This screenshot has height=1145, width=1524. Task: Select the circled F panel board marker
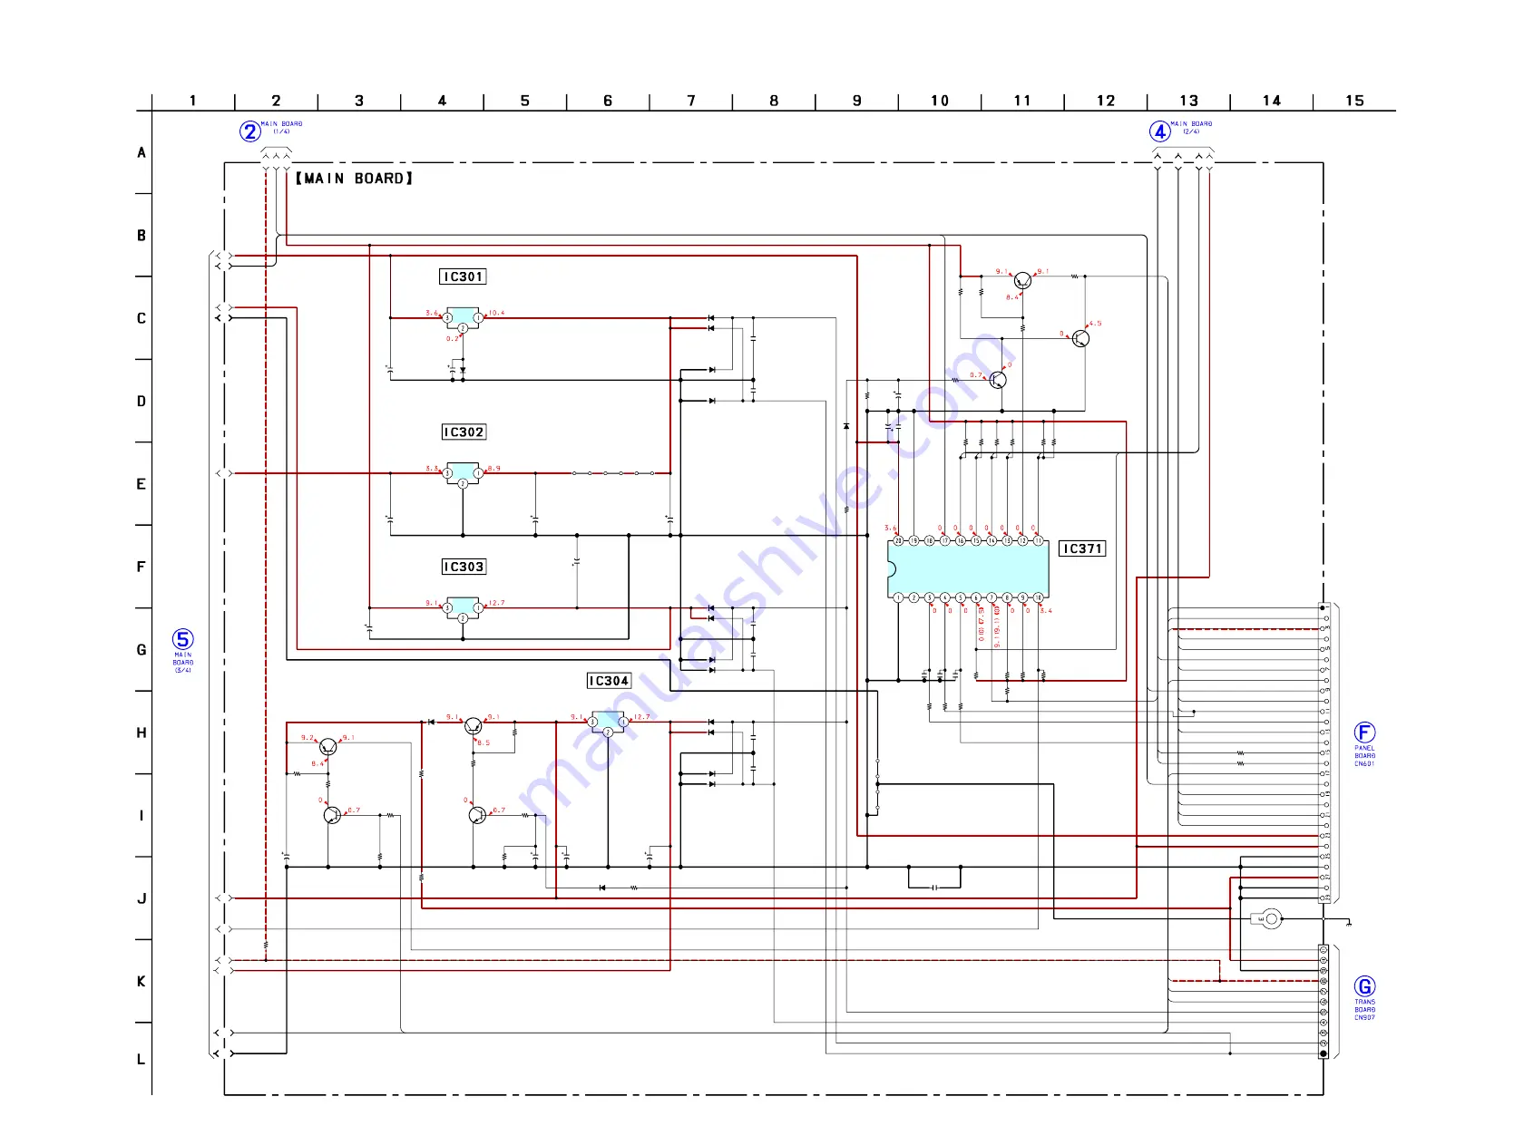pyautogui.click(x=1364, y=733)
